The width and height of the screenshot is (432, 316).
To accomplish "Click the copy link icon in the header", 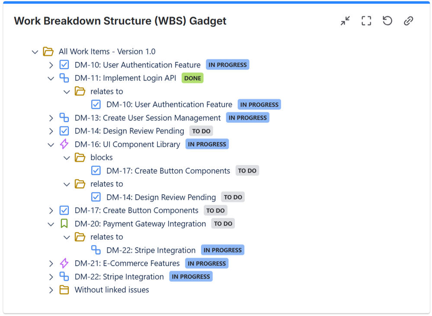I will coord(408,20).
